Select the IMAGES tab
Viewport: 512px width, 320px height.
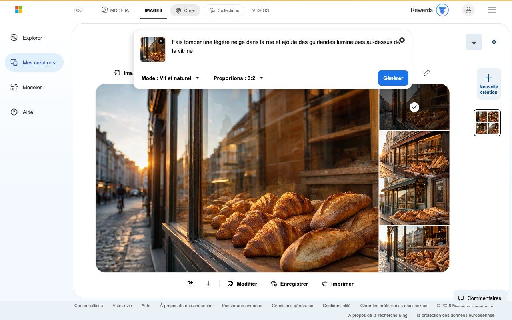coord(154,10)
